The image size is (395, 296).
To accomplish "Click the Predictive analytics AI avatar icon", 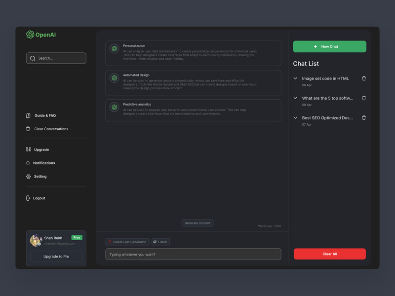I will 114,107.
